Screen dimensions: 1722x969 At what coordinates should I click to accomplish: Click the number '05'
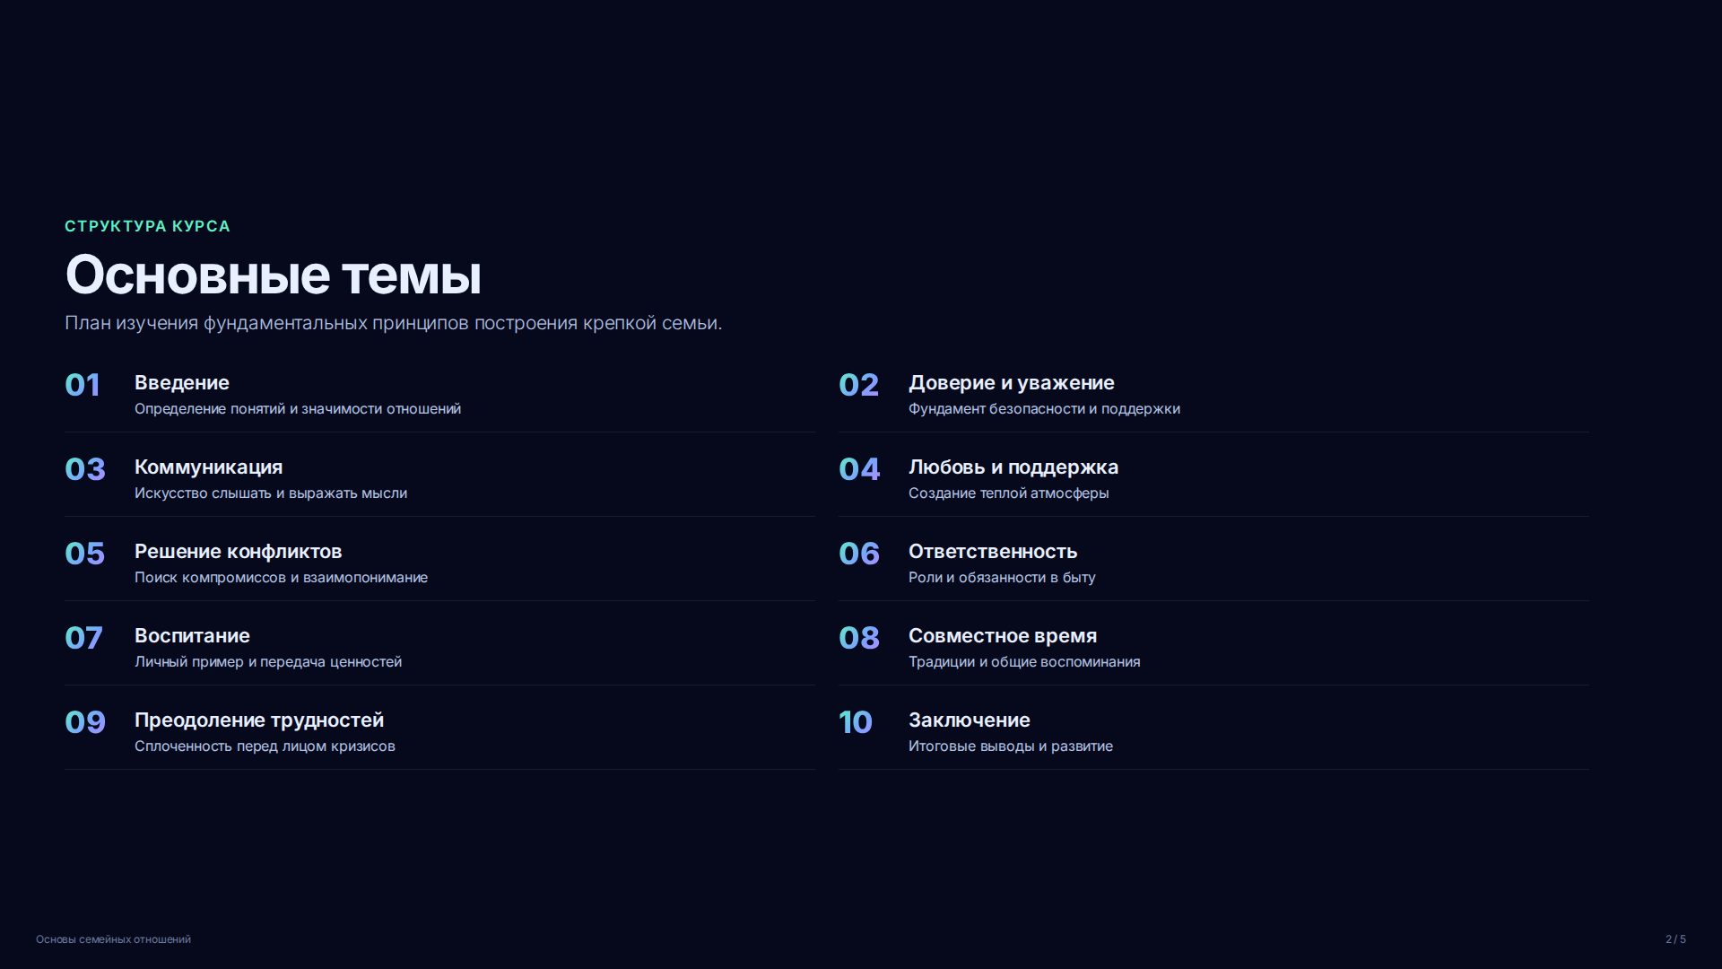[x=85, y=554]
